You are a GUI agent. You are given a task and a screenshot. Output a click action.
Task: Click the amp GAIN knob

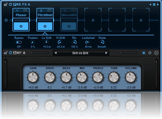[33, 77]
